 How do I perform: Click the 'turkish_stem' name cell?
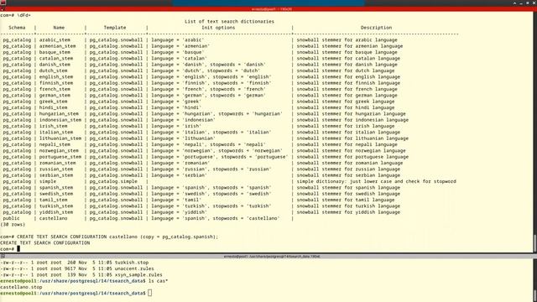click(56, 206)
